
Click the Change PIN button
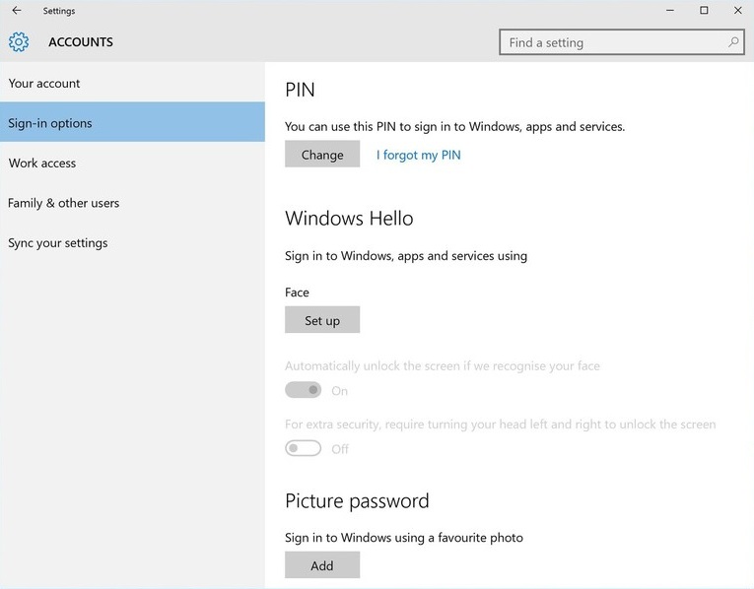click(322, 155)
